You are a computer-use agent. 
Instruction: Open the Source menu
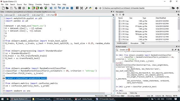19,4
